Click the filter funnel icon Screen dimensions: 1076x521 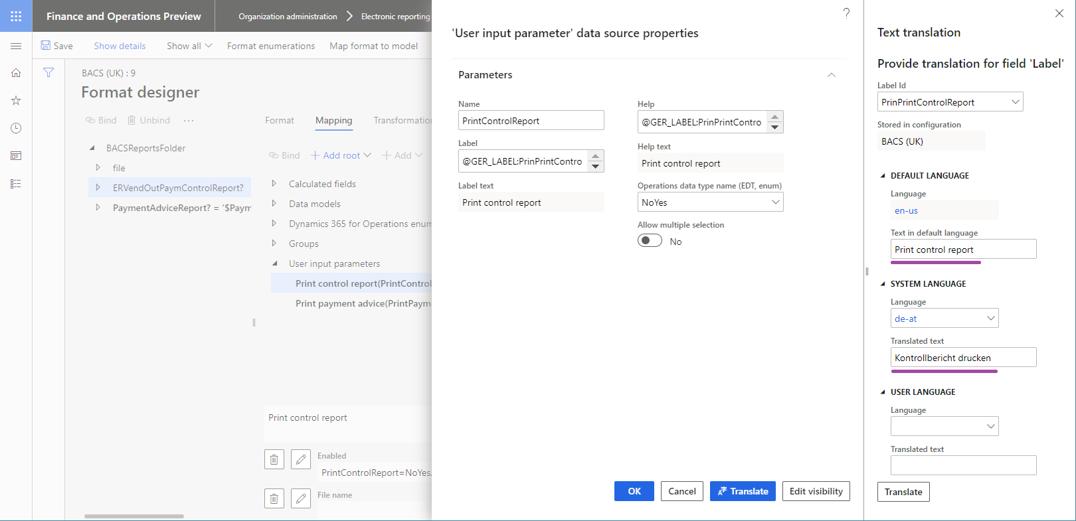coord(48,72)
